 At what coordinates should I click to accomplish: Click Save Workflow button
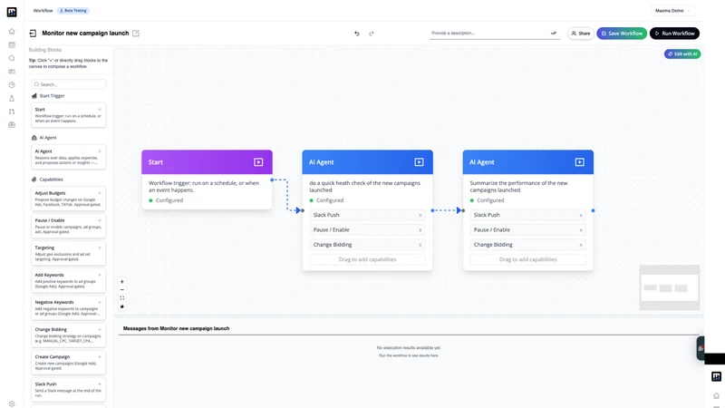(622, 34)
